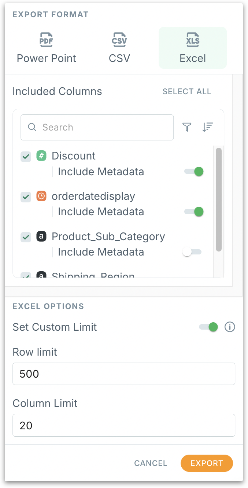Pick the Excel XLS format icon

(193, 40)
